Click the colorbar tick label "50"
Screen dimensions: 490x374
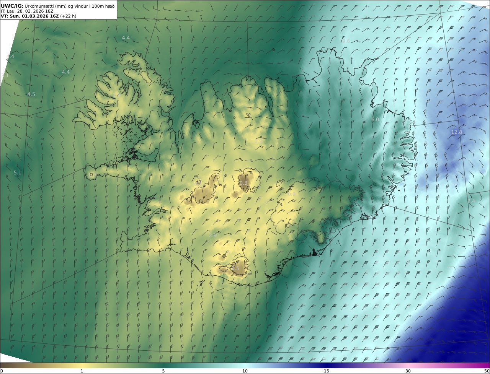pos(487,371)
